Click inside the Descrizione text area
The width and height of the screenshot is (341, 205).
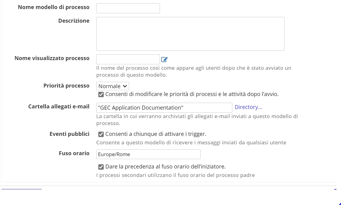click(190, 34)
